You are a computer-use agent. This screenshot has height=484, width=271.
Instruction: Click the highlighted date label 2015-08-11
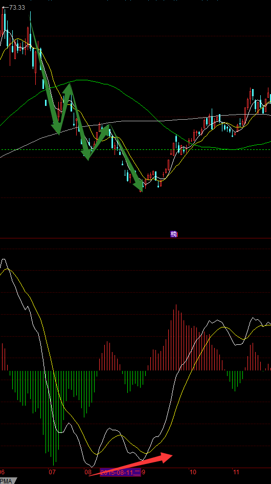[x=120, y=472]
